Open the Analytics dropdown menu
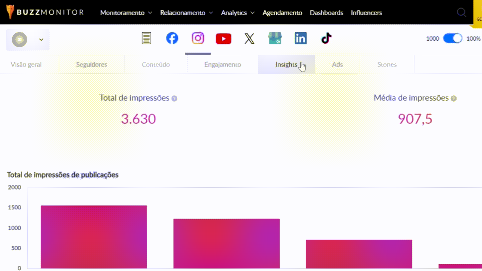The image size is (482, 271). pos(237,13)
